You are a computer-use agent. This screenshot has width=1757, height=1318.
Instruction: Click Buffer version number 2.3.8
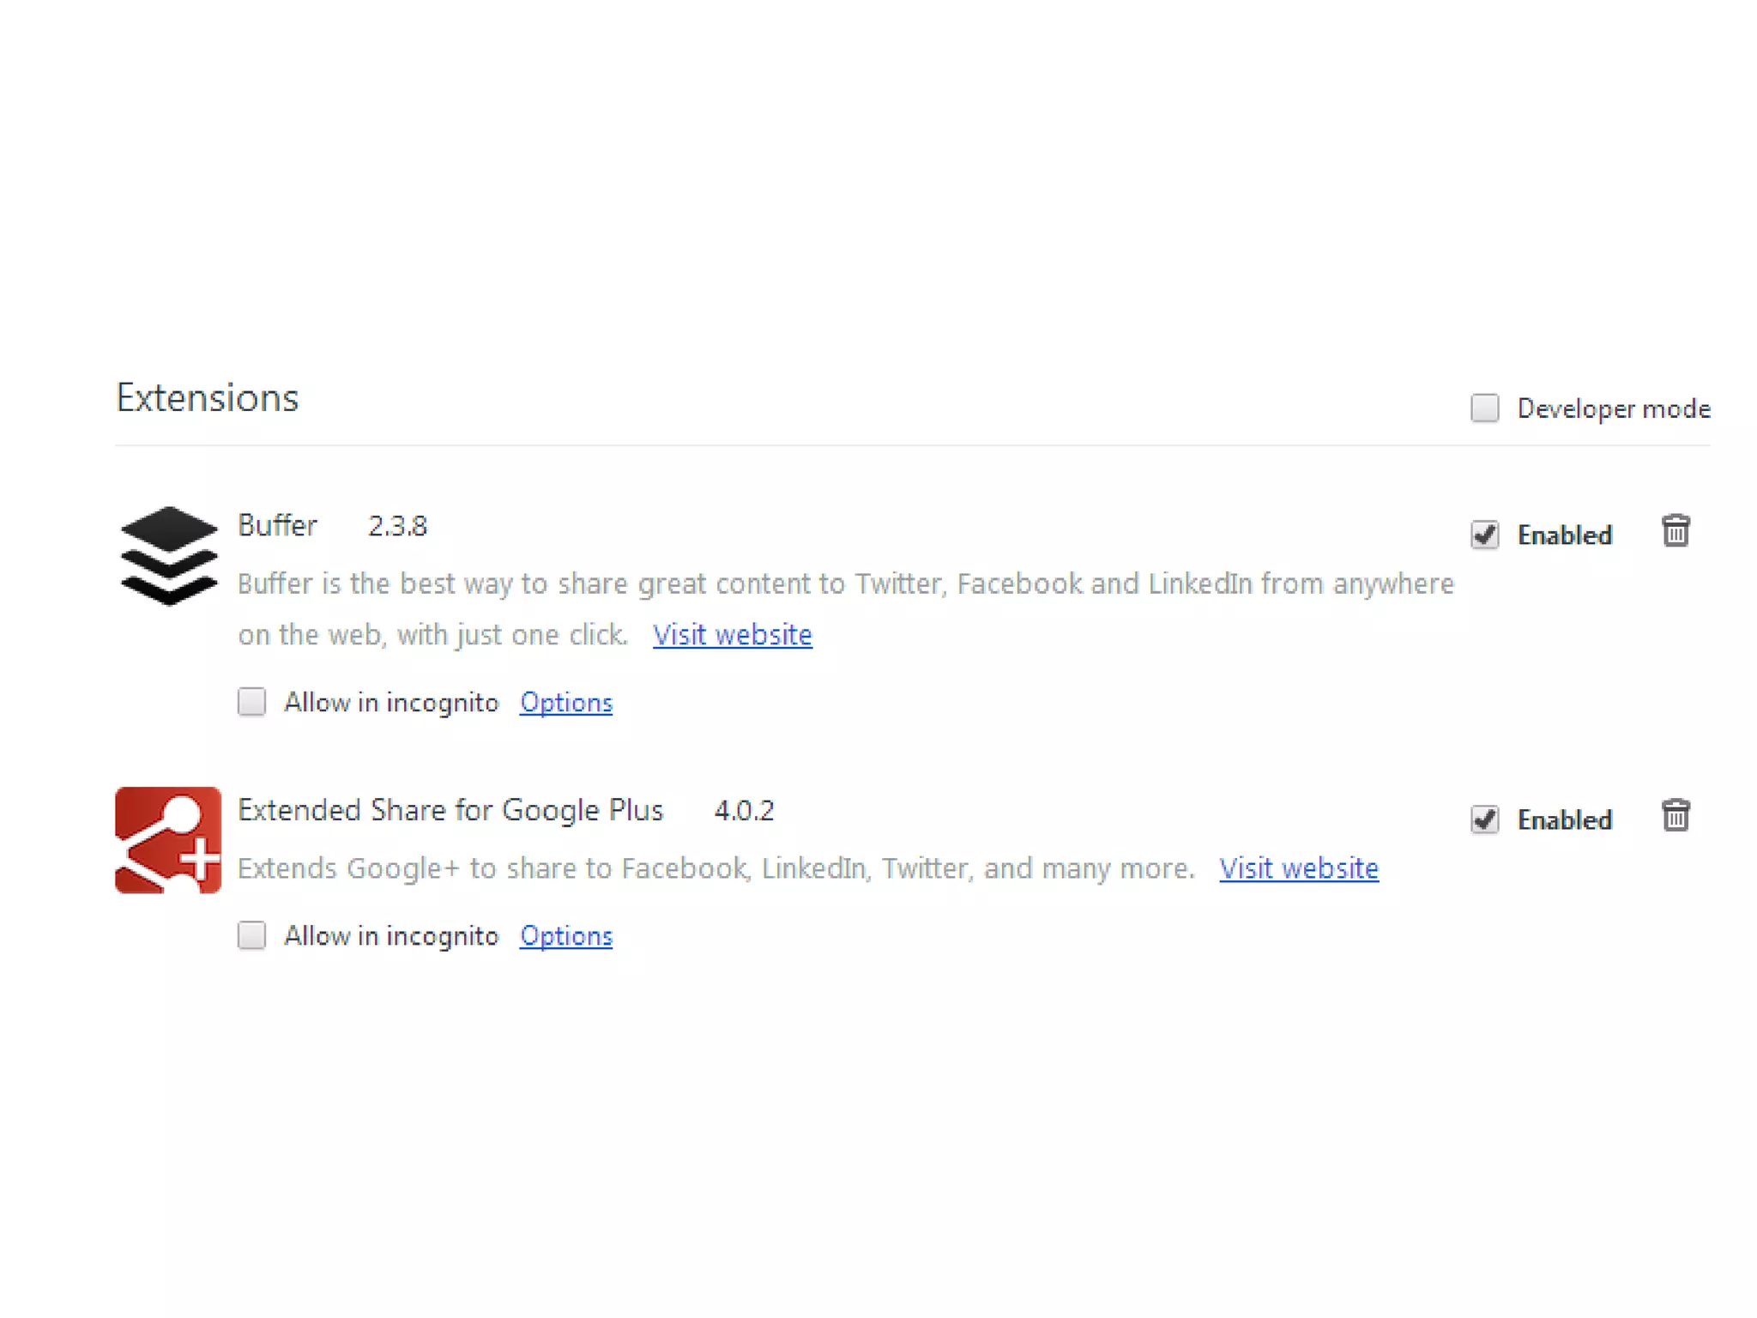[x=397, y=526]
